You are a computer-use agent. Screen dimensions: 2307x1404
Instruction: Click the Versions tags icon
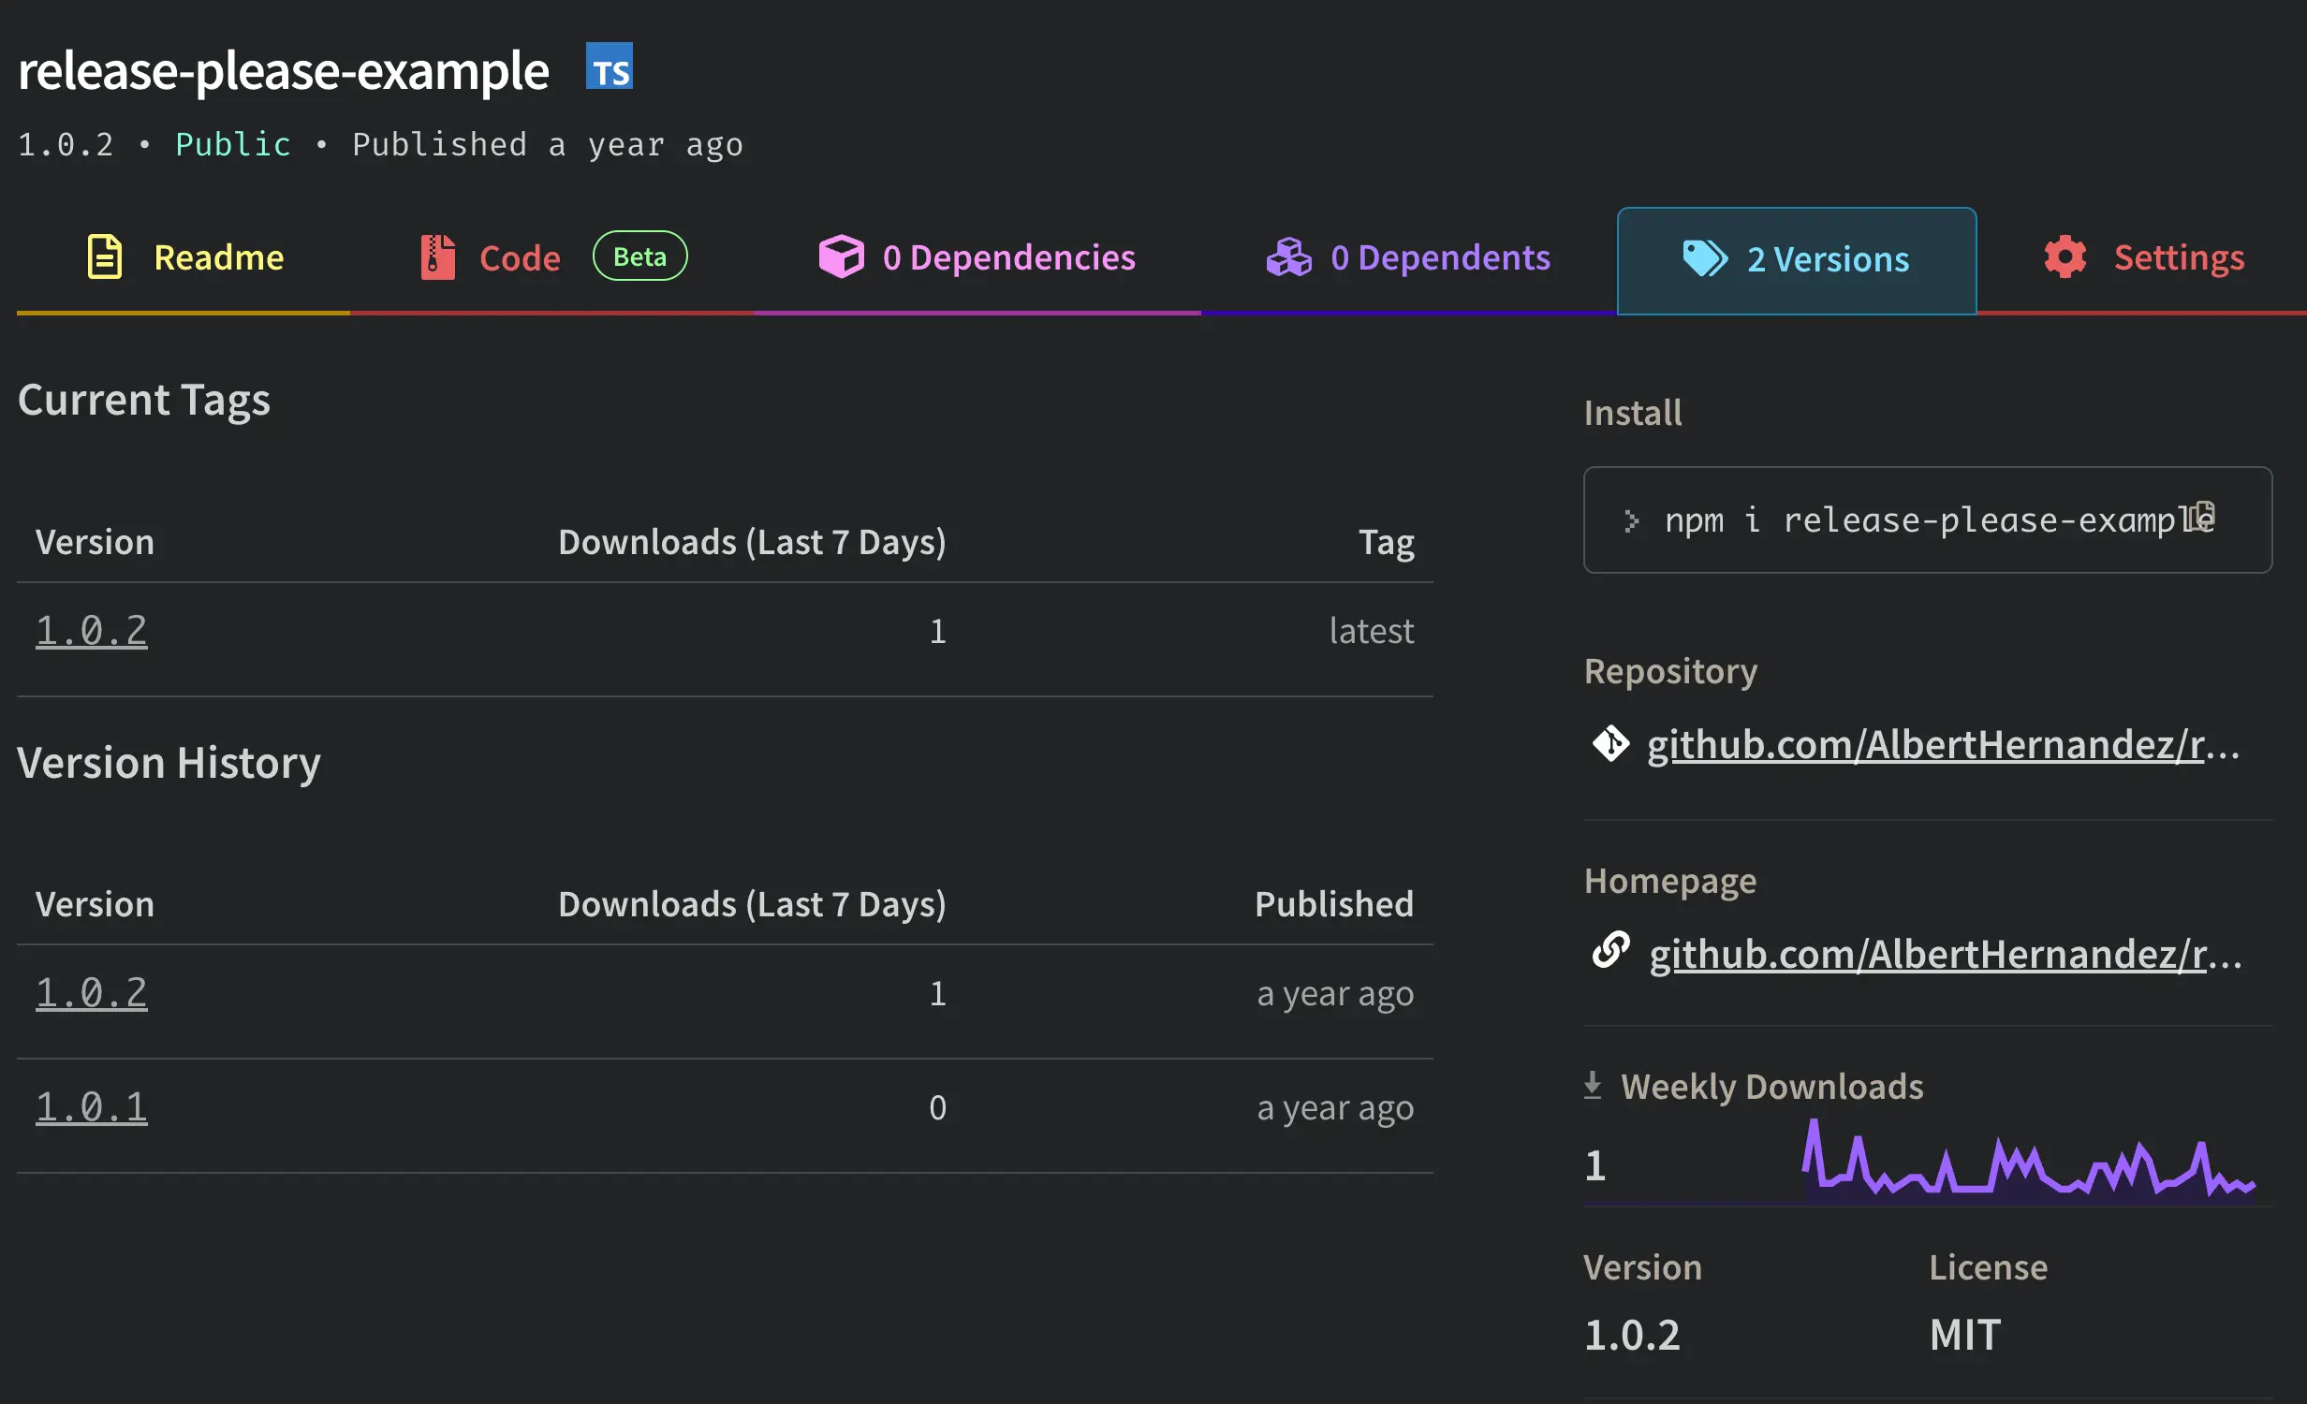tap(1705, 258)
